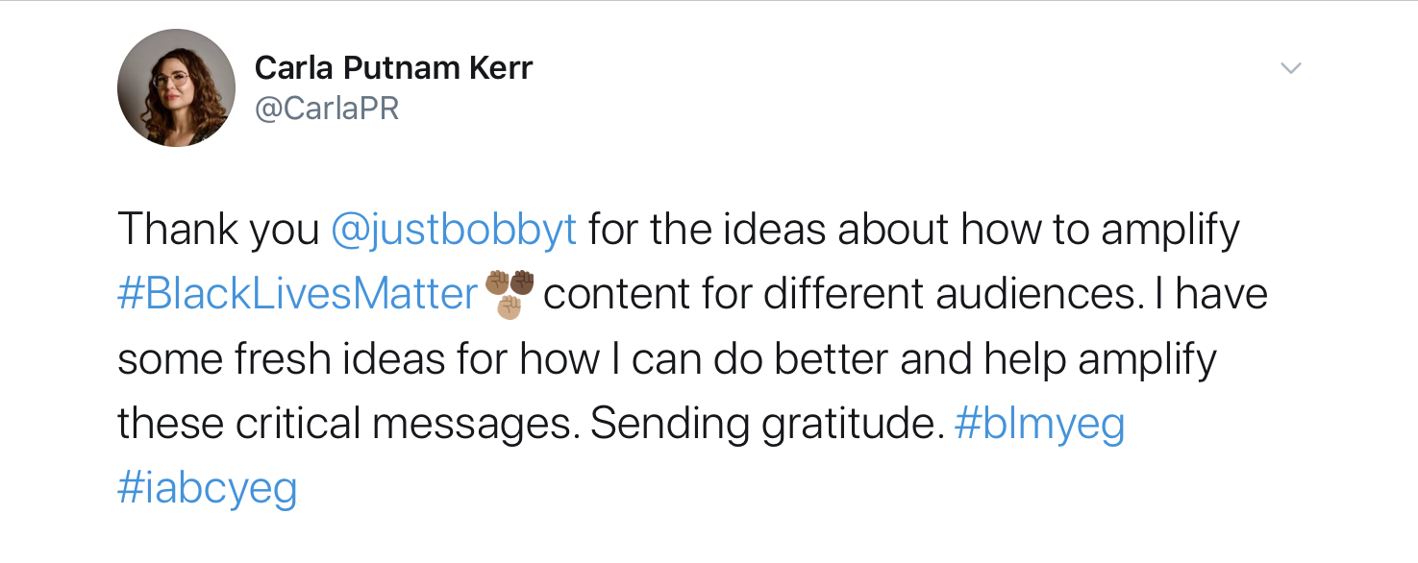Visit the @justbobbyt mention
The image size is (1418, 563).
tap(454, 231)
